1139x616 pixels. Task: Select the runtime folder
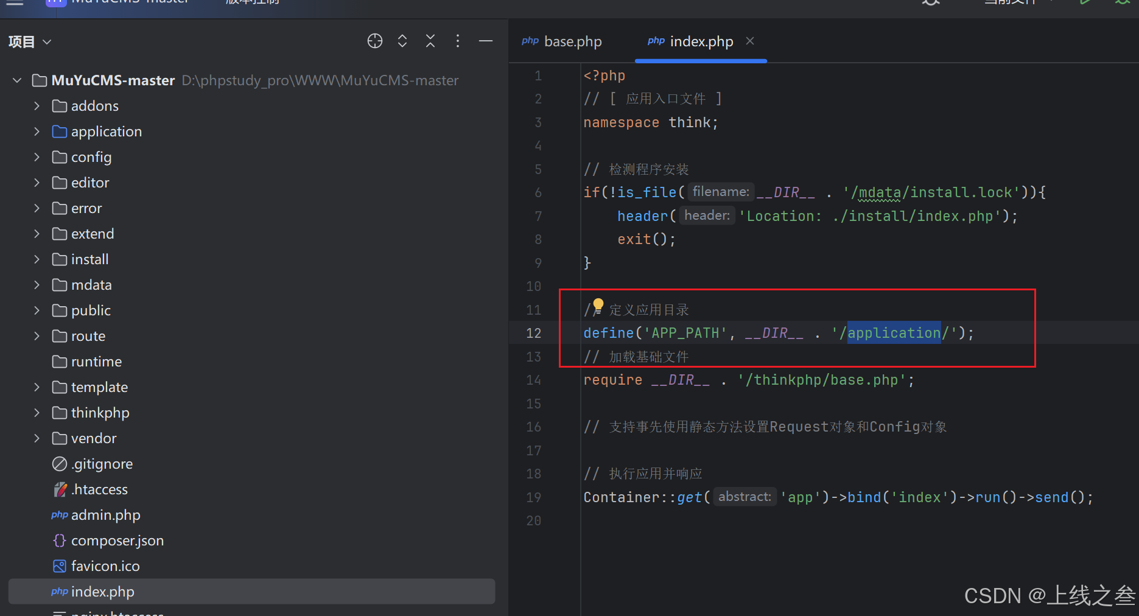[x=96, y=362]
